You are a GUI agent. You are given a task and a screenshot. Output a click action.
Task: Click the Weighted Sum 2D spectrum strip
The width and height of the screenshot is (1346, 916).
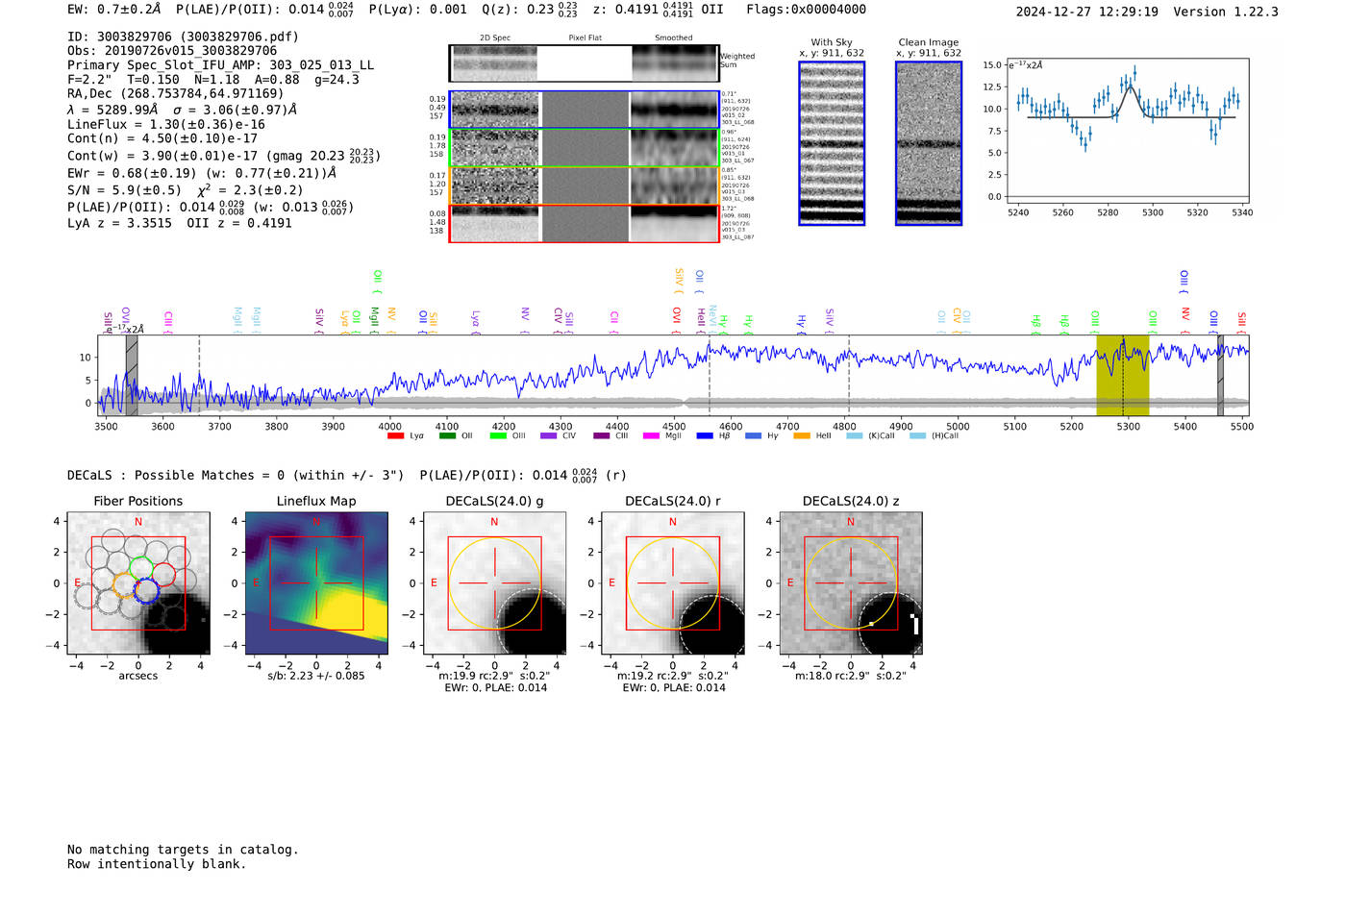585,63
